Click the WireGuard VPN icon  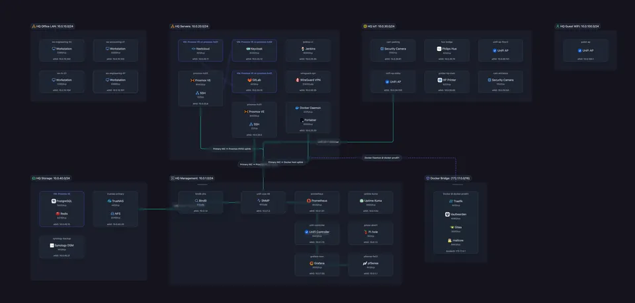tap(297, 80)
